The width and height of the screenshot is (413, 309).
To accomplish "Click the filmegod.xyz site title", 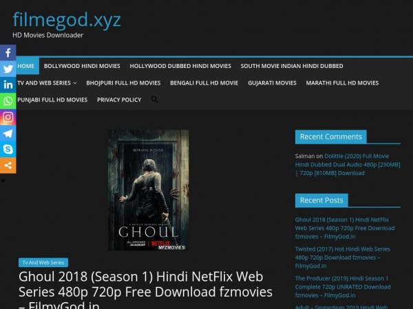I will 67,19.
